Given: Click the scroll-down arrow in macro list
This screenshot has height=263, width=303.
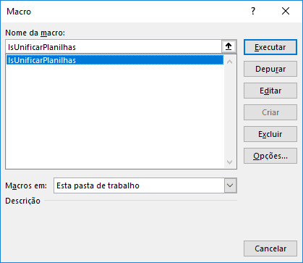Looking at the screenshot, I should (230, 162).
